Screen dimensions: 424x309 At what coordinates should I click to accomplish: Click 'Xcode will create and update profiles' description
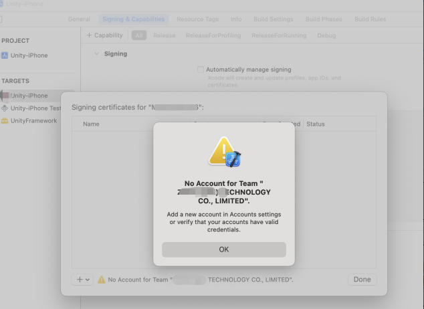point(274,82)
